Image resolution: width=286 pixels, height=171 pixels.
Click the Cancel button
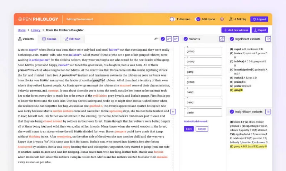tap(202, 129)
